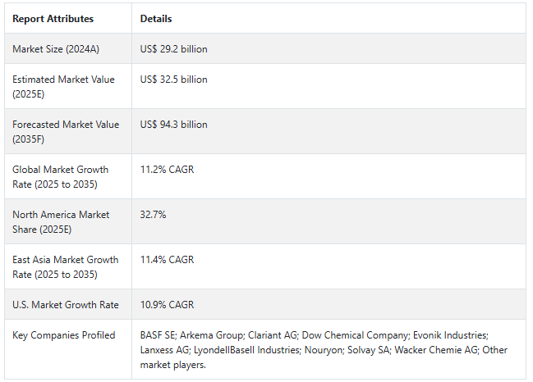The width and height of the screenshot is (533, 382).
Task: Click the US$ 94.3 billion value
Action: 173,125
